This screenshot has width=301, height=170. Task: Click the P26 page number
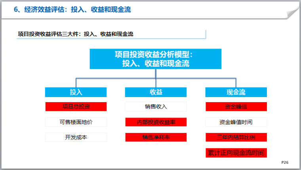tap(285, 163)
